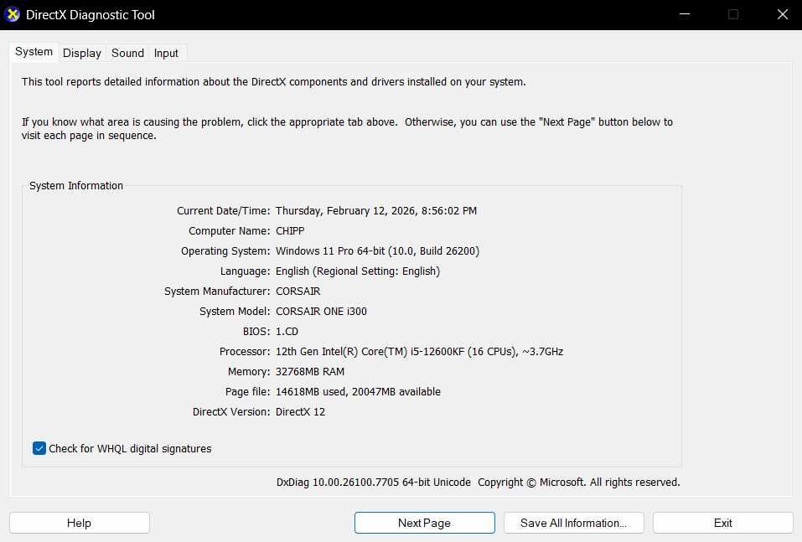
Task: Click the BIOS value 1.CD
Action: pos(287,332)
